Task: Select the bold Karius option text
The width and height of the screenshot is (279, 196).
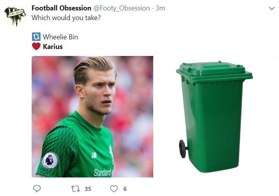Action: click(x=52, y=47)
